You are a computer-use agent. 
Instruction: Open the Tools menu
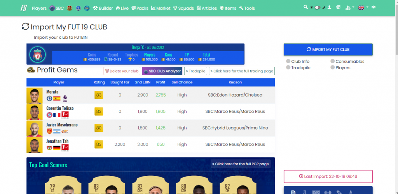pyautogui.click(x=247, y=8)
